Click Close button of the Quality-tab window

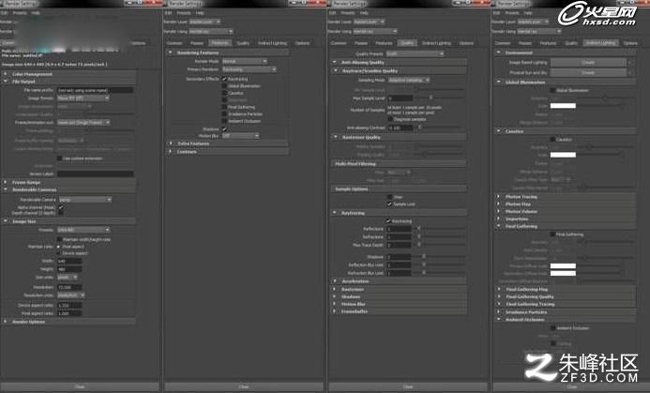pos(408,386)
